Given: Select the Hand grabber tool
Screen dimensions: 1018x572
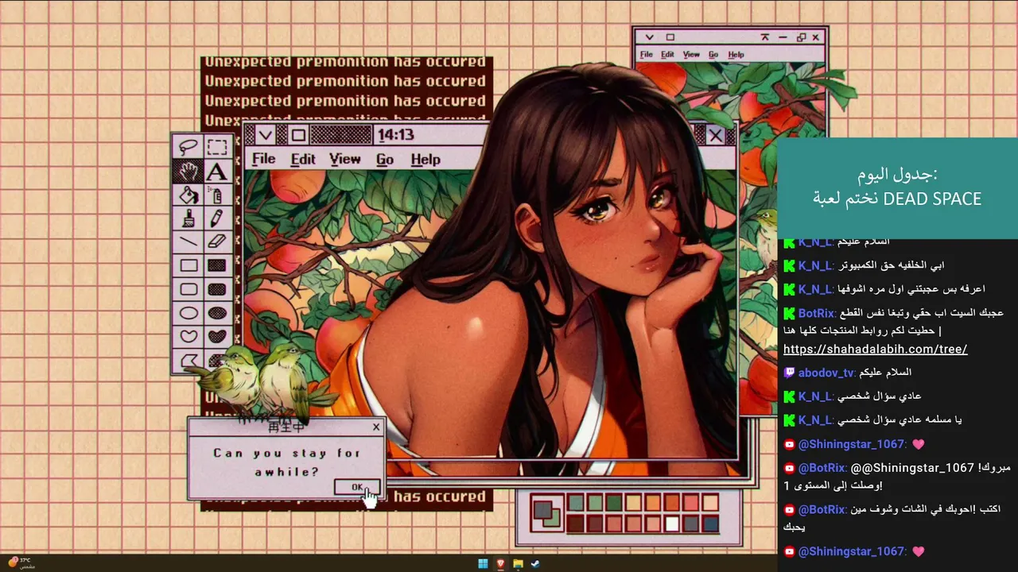Looking at the screenshot, I should [x=188, y=171].
